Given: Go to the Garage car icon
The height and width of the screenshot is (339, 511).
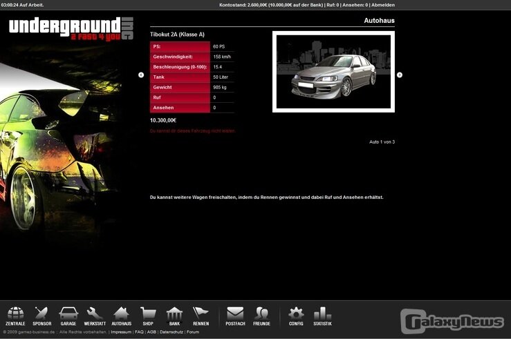Looking at the screenshot, I should (68, 316).
